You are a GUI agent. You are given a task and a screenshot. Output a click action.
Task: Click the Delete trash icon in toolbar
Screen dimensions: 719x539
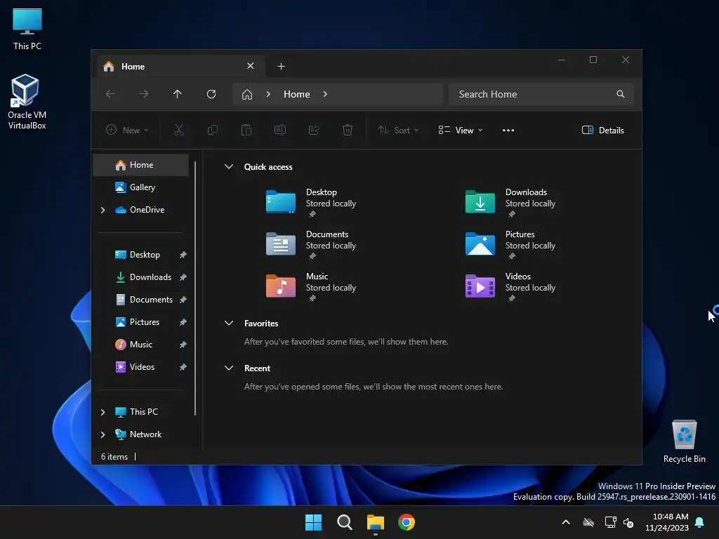pyautogui.click(x=348, y=130)
